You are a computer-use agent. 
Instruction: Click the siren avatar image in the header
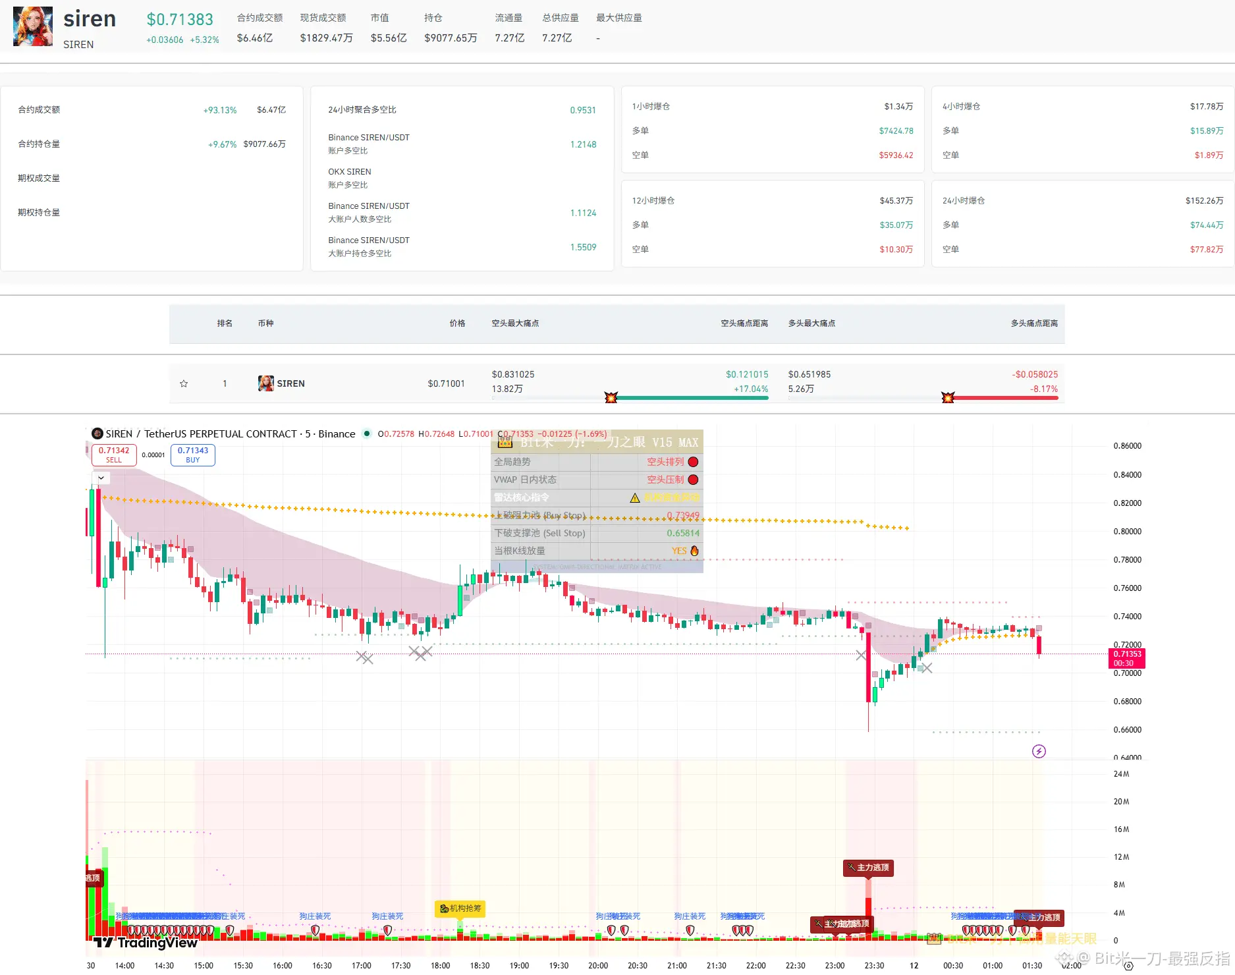point(33,26)
